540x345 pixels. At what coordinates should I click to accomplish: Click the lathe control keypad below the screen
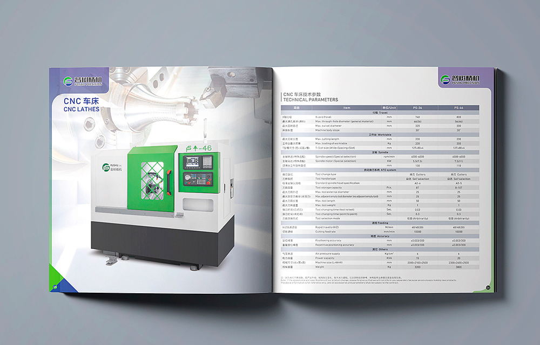(x=194, y=178)
